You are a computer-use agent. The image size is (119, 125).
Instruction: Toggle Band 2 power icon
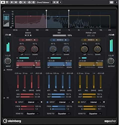coord(54,40)
